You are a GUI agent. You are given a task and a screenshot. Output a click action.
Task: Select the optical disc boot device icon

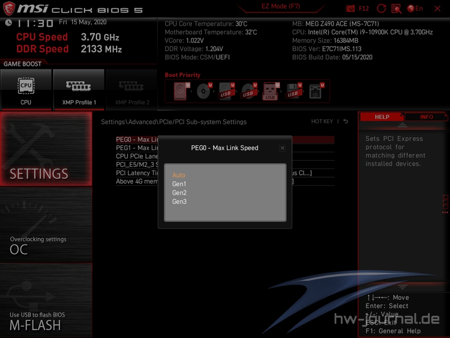[x=204, y=91]
